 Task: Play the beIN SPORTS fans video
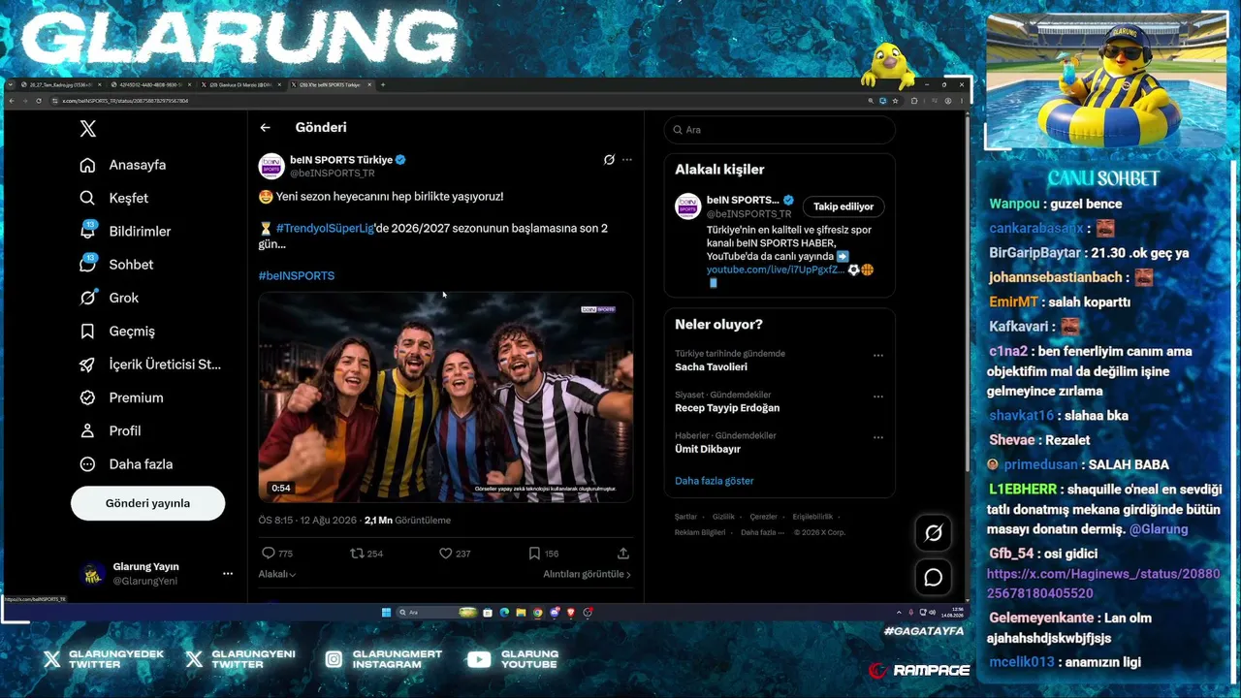[446, 397]
